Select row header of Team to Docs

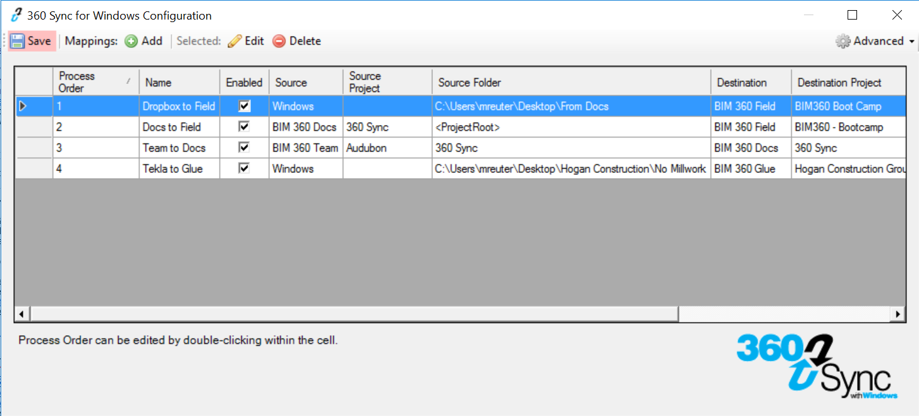[34, 148]
